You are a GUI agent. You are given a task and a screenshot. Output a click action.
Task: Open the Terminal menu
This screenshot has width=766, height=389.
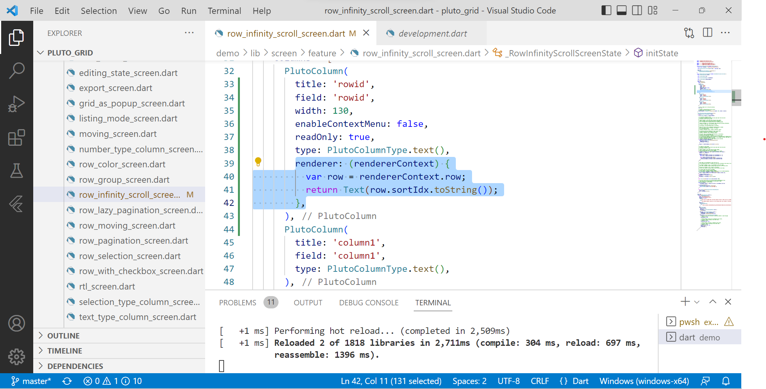[x=224, y=11]
